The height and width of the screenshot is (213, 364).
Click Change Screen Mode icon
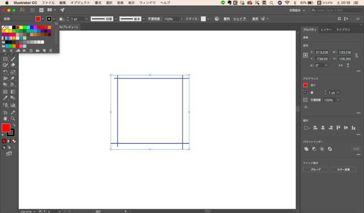click(9, 154)
